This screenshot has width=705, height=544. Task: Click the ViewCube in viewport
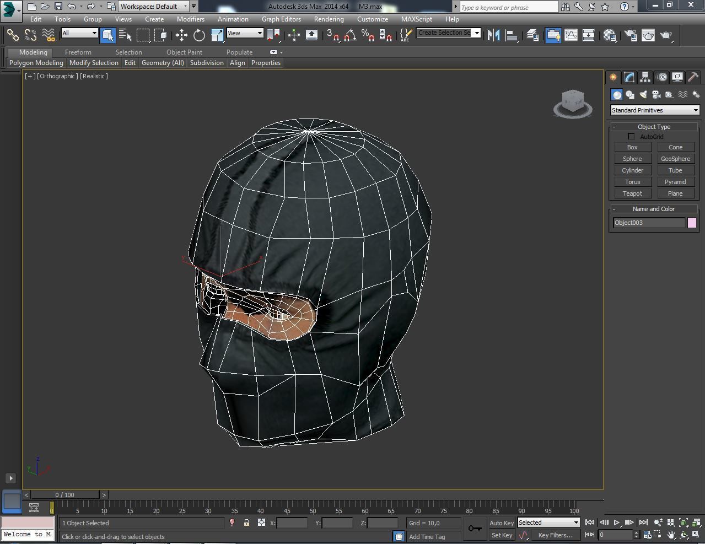coord(573,104)
